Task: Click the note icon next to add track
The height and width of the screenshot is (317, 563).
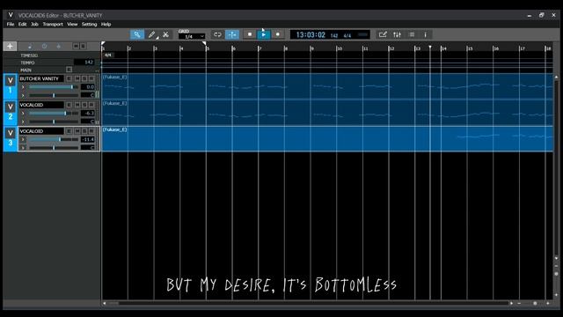Action: coord(30,47)
